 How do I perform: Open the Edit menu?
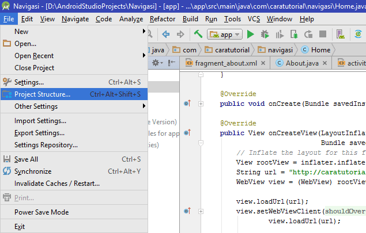27,19
